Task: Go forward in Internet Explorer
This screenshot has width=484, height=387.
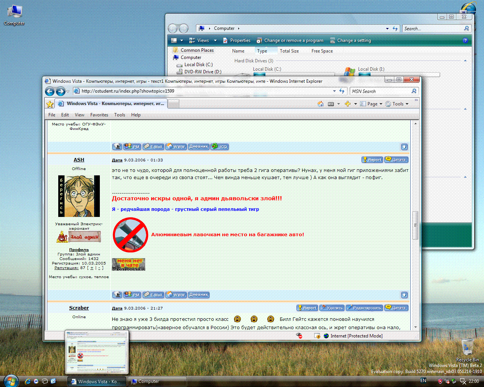Action: click(60, 91)
